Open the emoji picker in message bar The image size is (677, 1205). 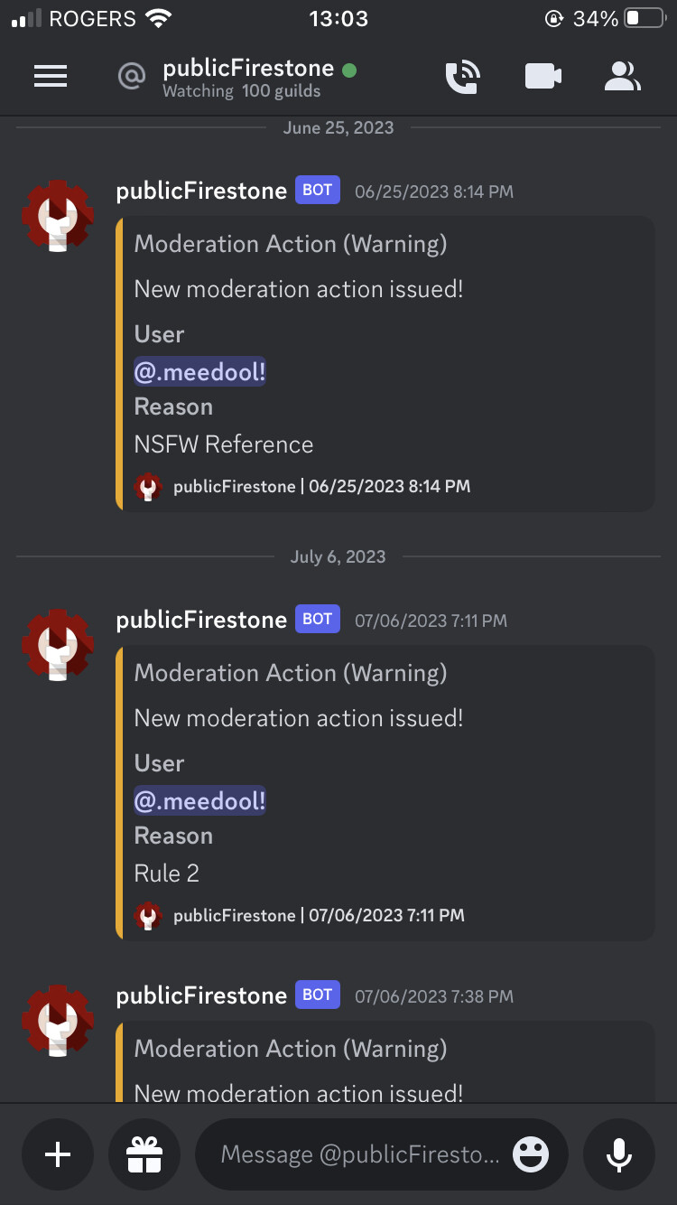(531, 1154)
